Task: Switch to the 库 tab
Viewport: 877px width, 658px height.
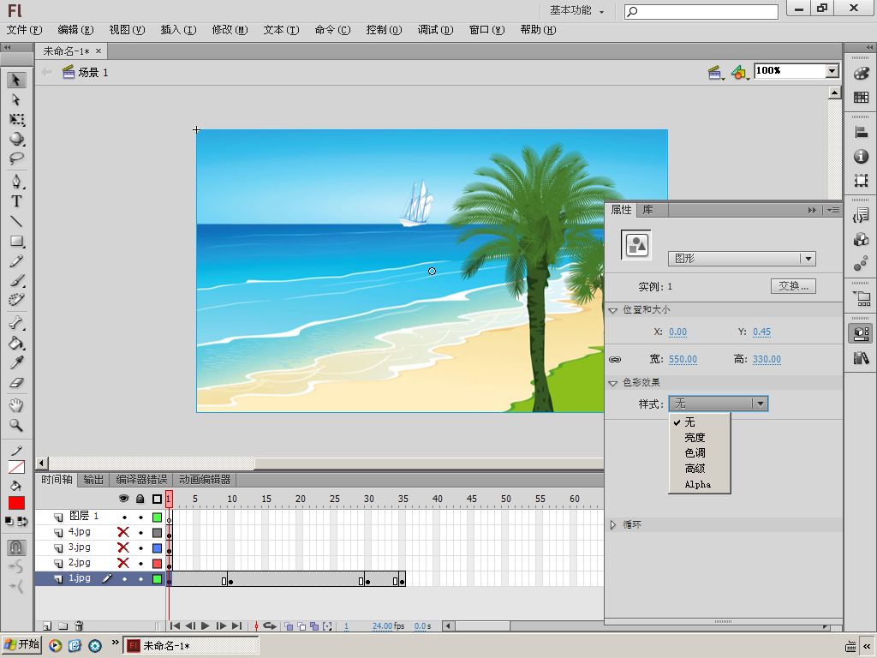Action: point(648,210)
